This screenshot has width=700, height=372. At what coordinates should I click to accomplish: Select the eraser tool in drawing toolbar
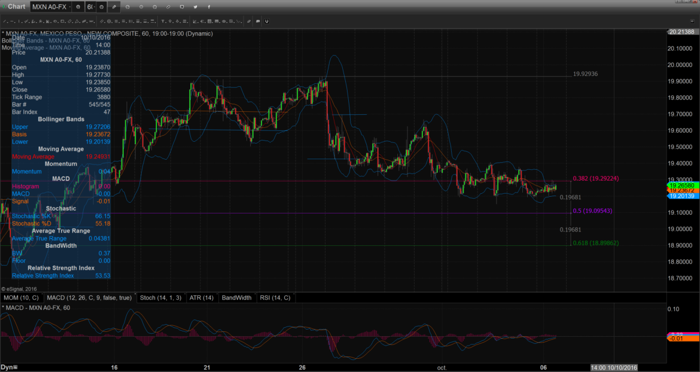(x=249, y=21)
